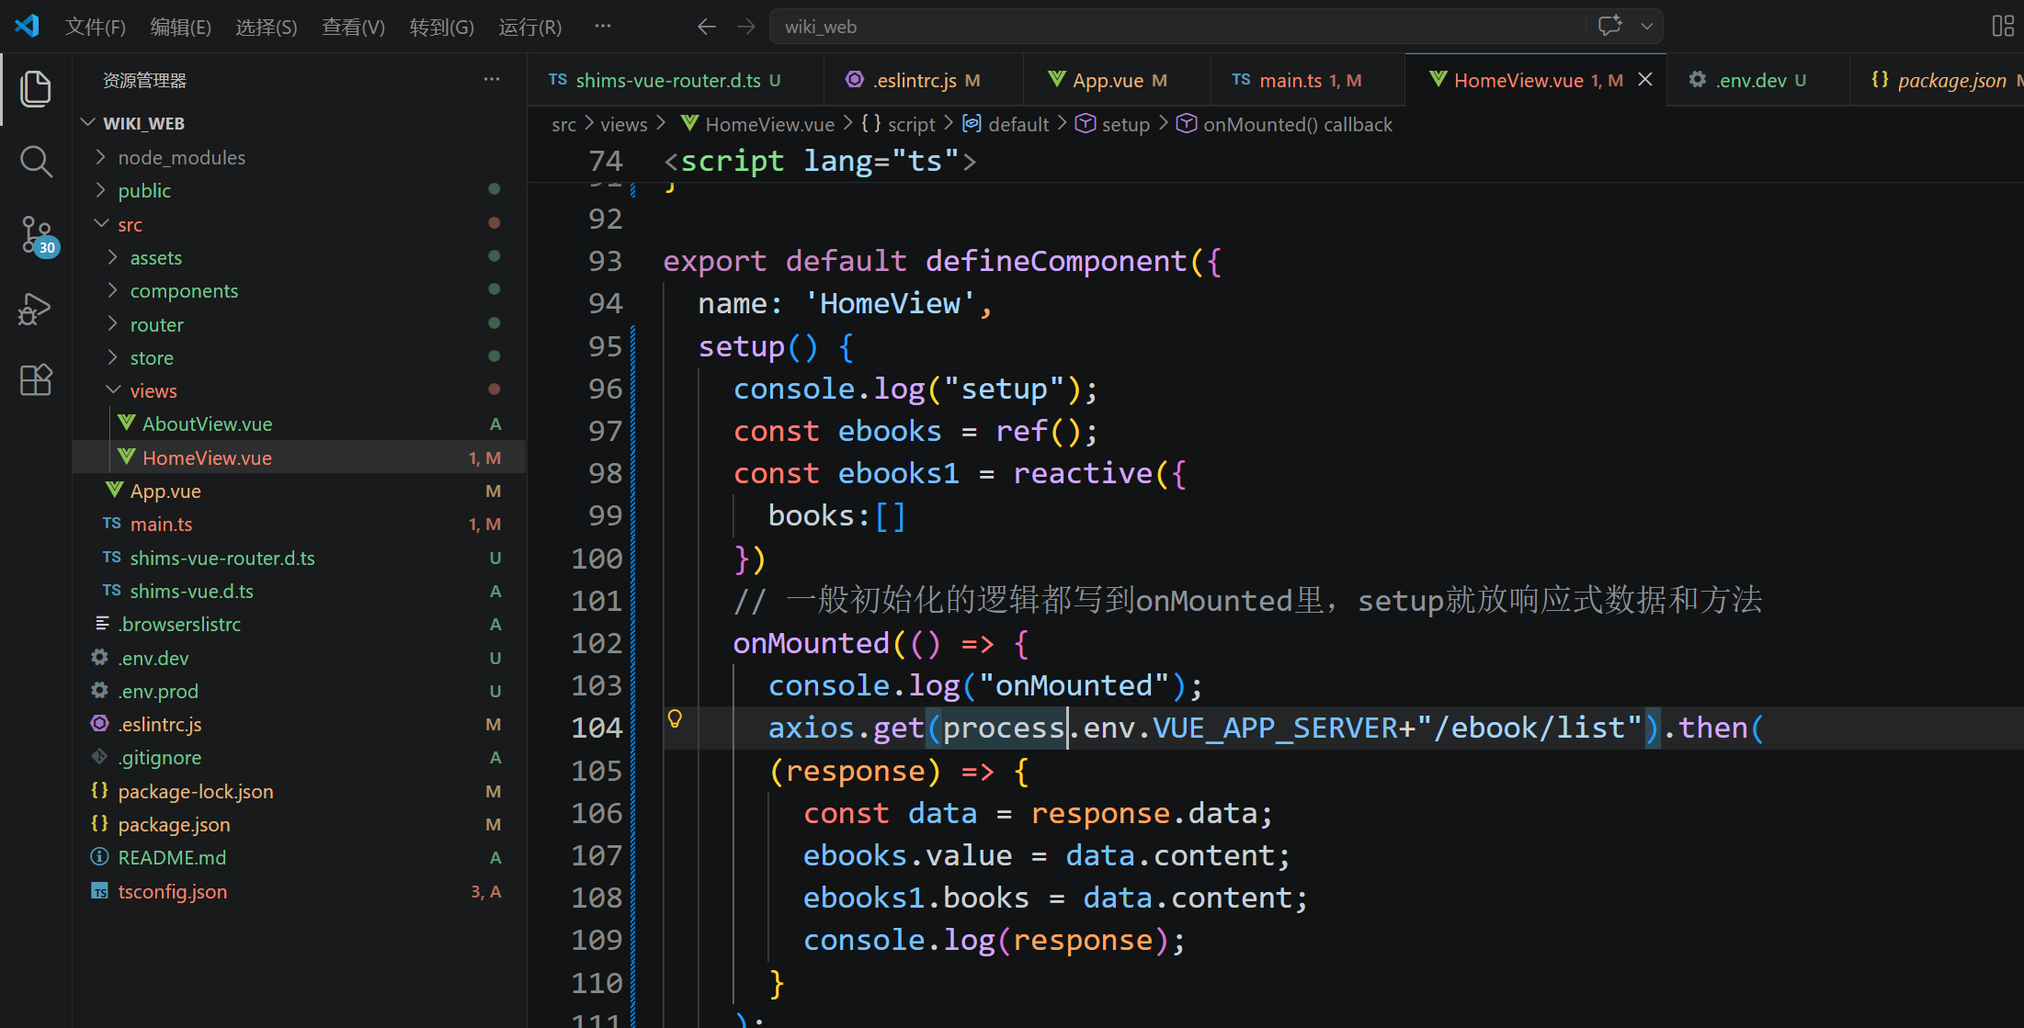This screenshot has width=2024, height=1028.
Task: Open the 文件(F) menu
Action: point(96,27)
